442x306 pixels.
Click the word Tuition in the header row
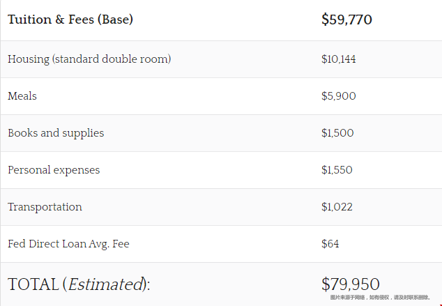[x=29, y=20]
